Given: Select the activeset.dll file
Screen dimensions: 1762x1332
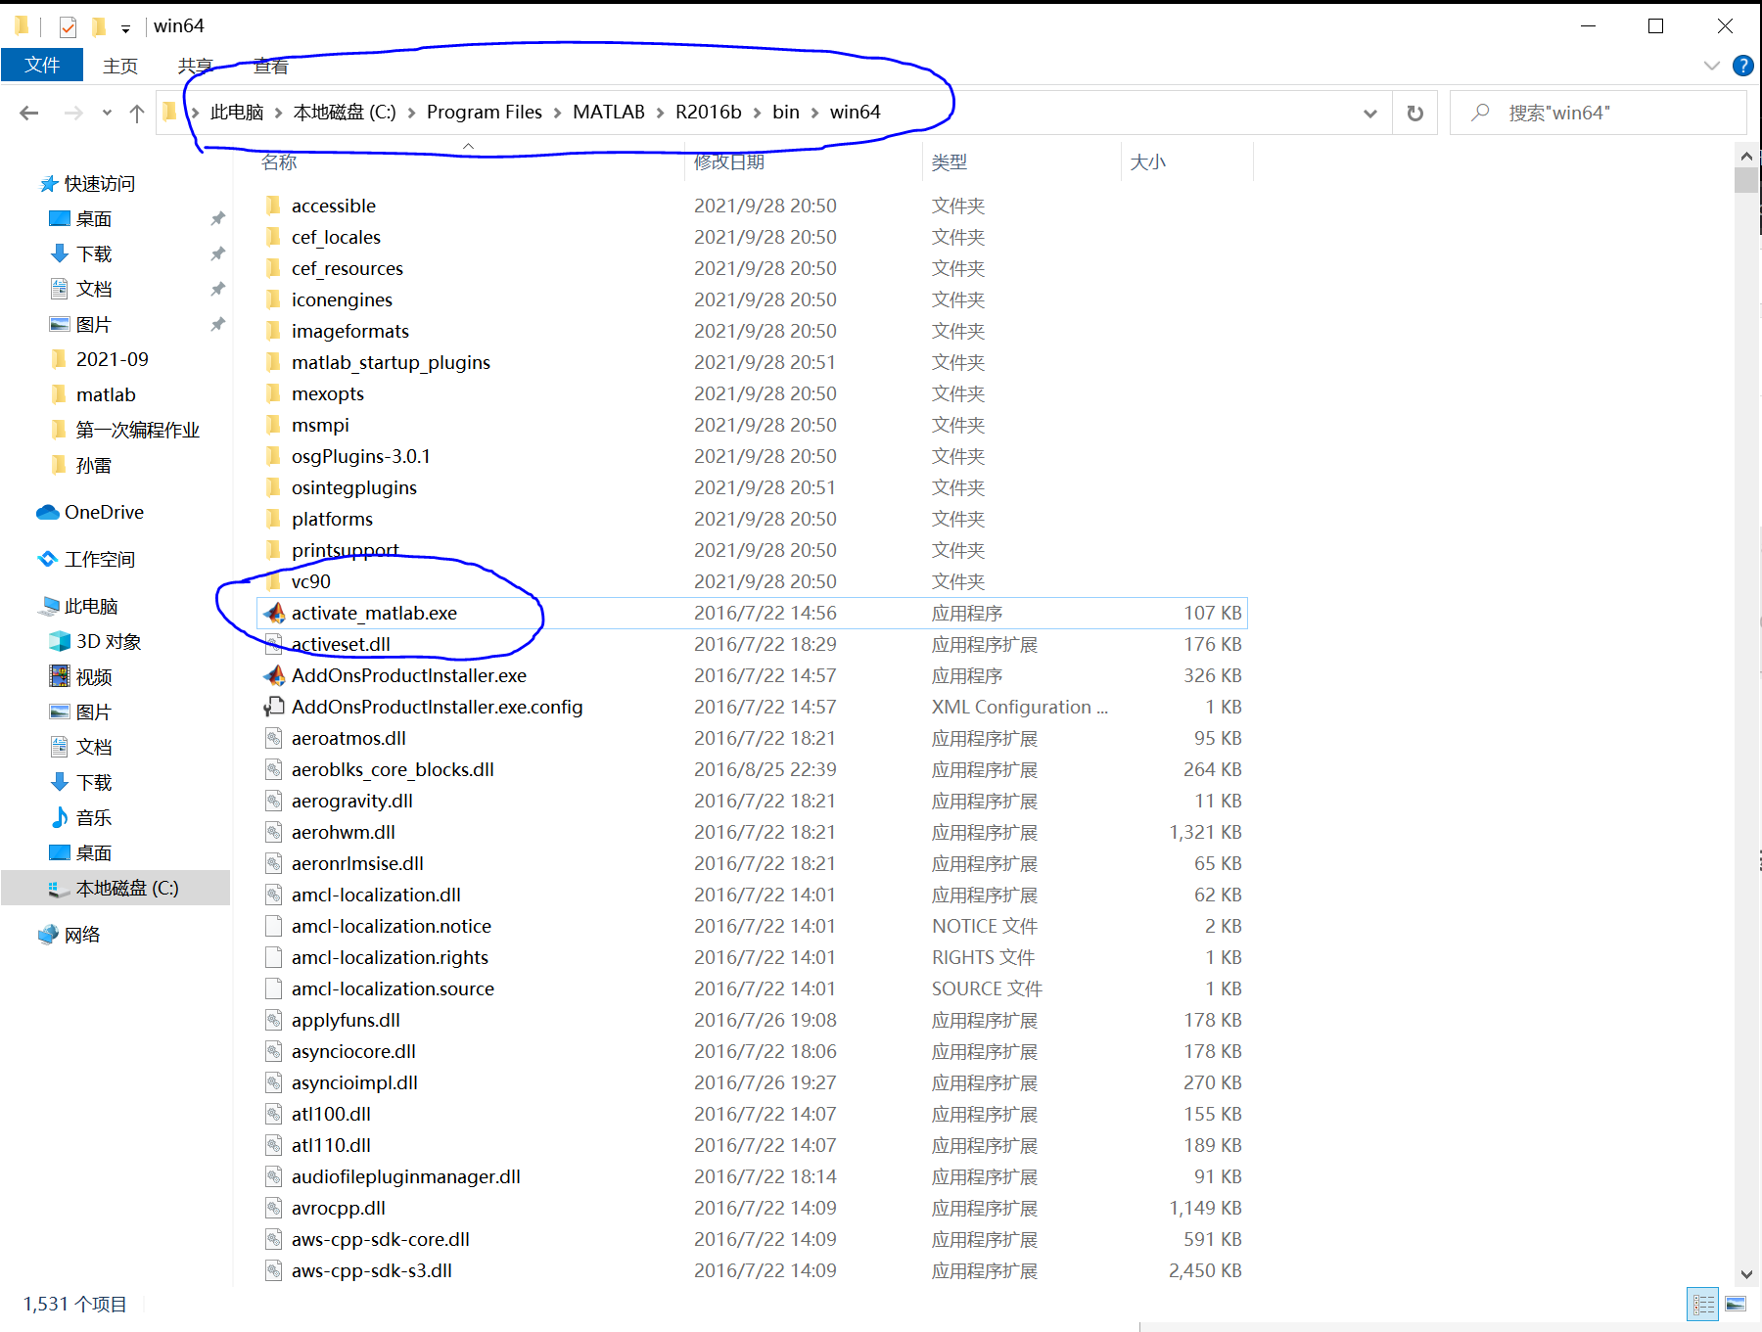Looking at the screenshot, I should [x=341, y=645].
